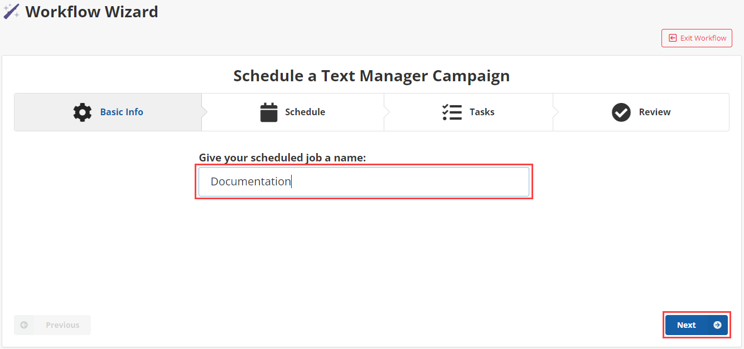The height and width of the screenshot is (349, 744).
Task: Click the Exit Workflow text
Action: (x=703, y=38)
